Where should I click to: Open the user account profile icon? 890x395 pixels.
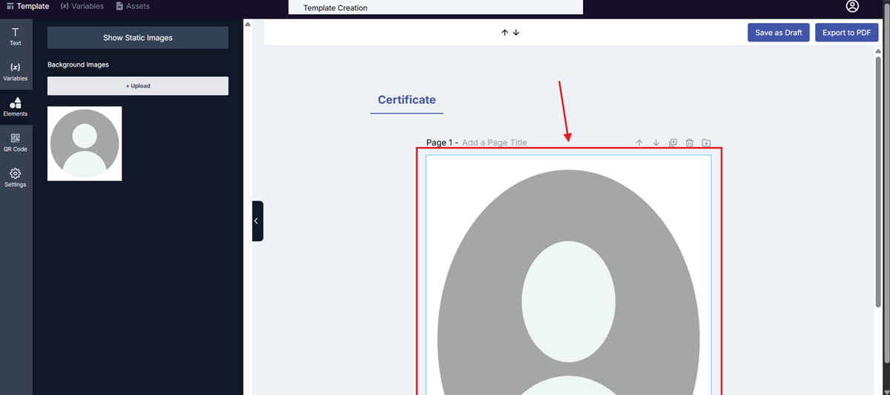pyautogui.click(x=852, y=6)
